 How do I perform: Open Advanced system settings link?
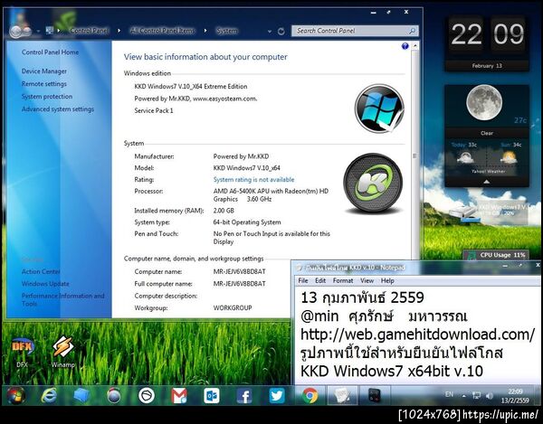pyautogui.click(x=58, y=109)
